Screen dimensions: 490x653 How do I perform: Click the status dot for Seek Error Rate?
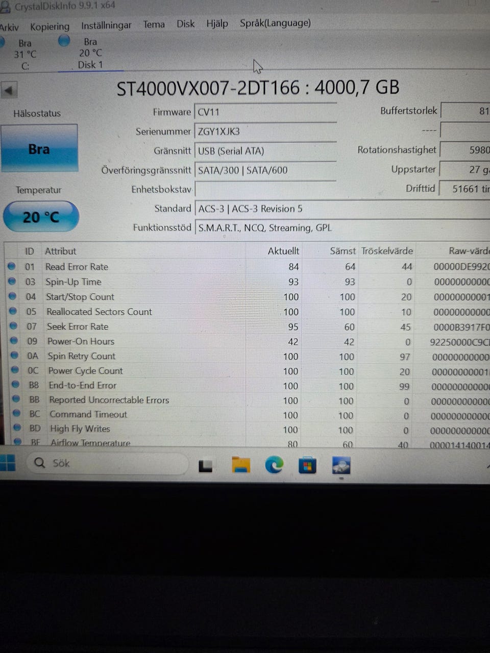(x=14, y=325)
